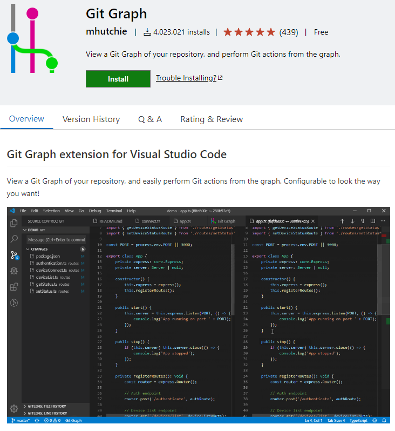Image resolution: width=395 pixels, height=431 pixels.
Task: Open the Extensions icon in activity bar
Action: tap(14, 287)
